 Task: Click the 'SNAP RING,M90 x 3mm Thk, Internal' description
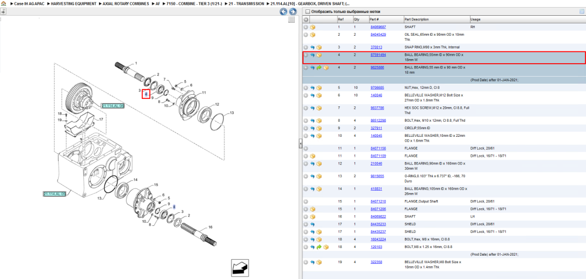(x=432, y=47)
